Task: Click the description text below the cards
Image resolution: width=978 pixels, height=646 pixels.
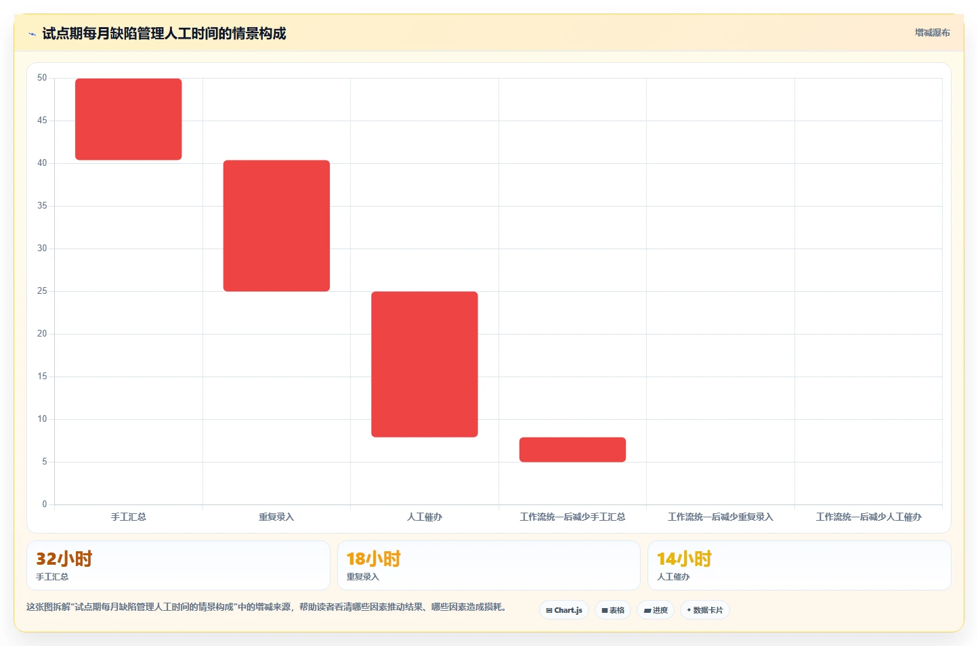Action: (267, 607)
